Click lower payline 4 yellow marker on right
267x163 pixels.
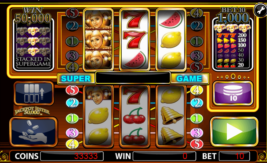point(196,90)
